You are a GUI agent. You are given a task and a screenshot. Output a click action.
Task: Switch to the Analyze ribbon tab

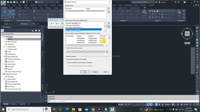pos(34,8)
